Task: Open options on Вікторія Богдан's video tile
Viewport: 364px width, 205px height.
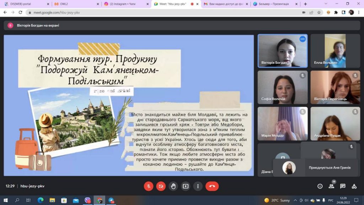Action: [x=303, y=39]
